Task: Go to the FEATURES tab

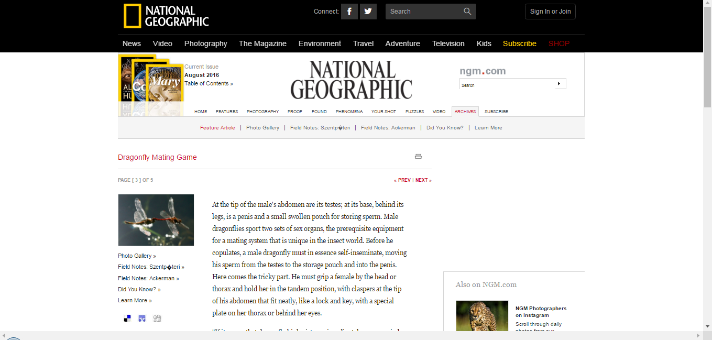Action: 227,112
